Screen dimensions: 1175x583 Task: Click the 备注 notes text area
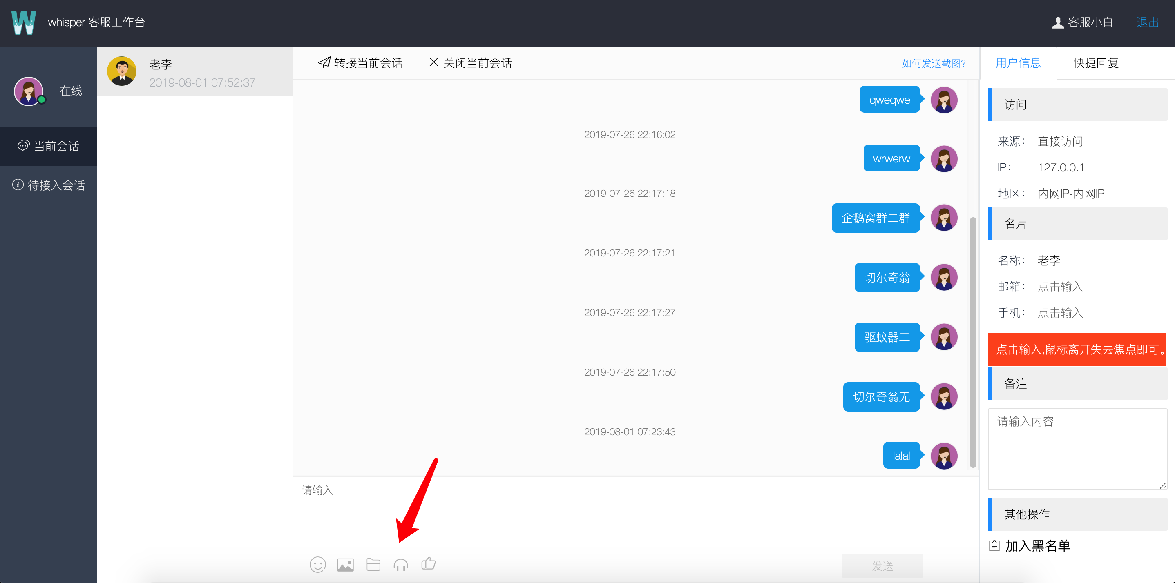[1077, 449]
